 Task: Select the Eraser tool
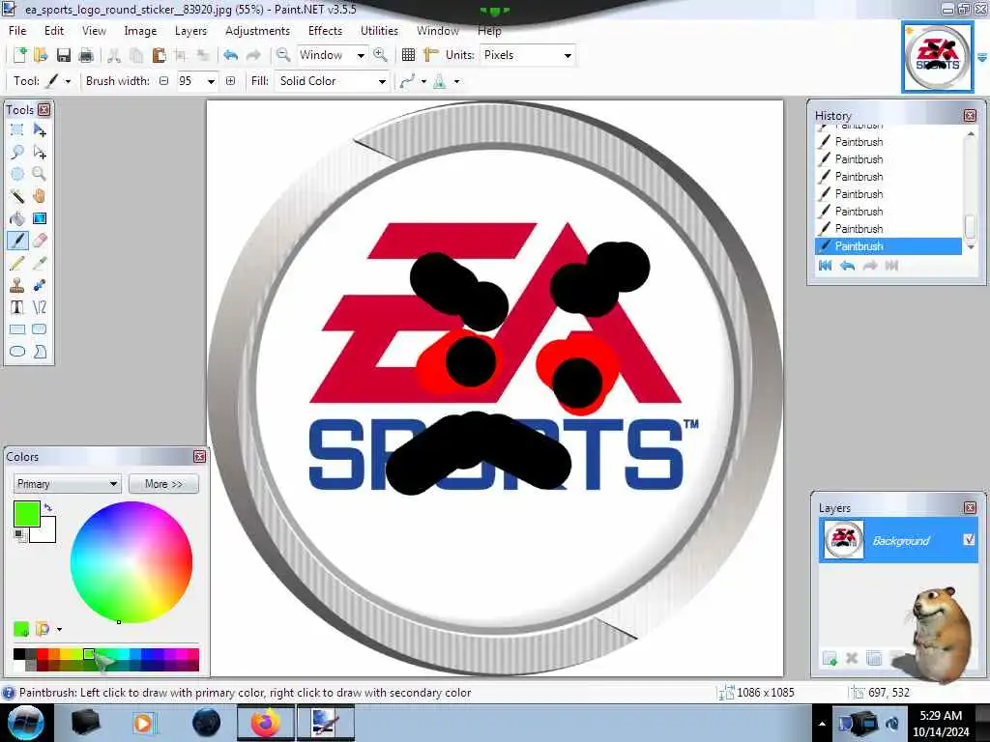point(39,241)
